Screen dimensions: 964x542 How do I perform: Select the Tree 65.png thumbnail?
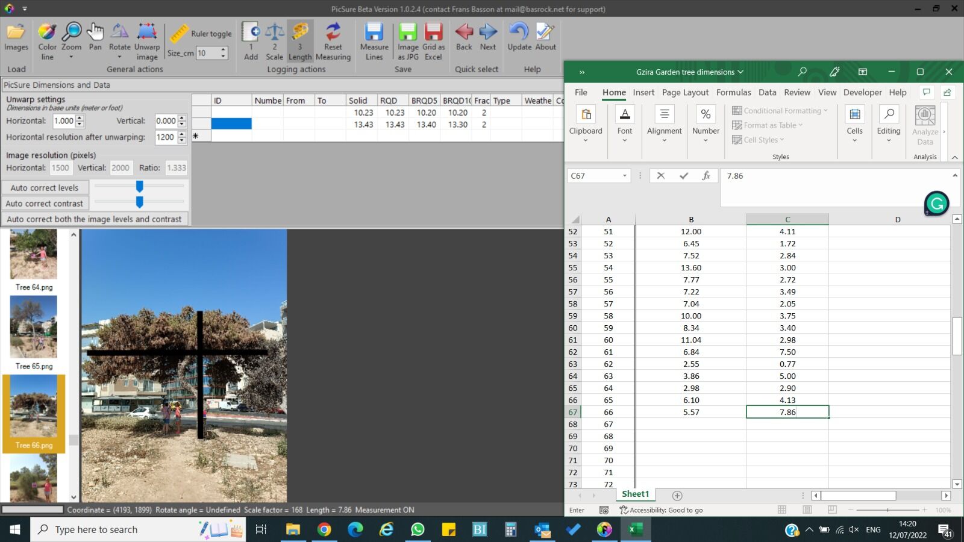point(34,328)
